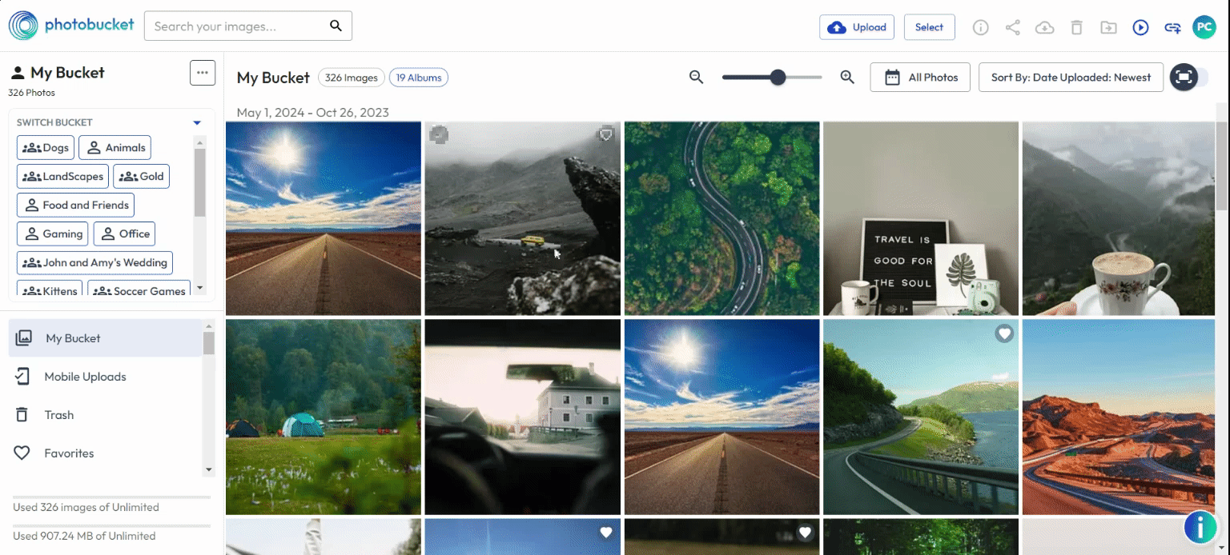Open image info from the top toolbar
The height and width of the screenshot is (555, 1230).
(x=981, y=27)
